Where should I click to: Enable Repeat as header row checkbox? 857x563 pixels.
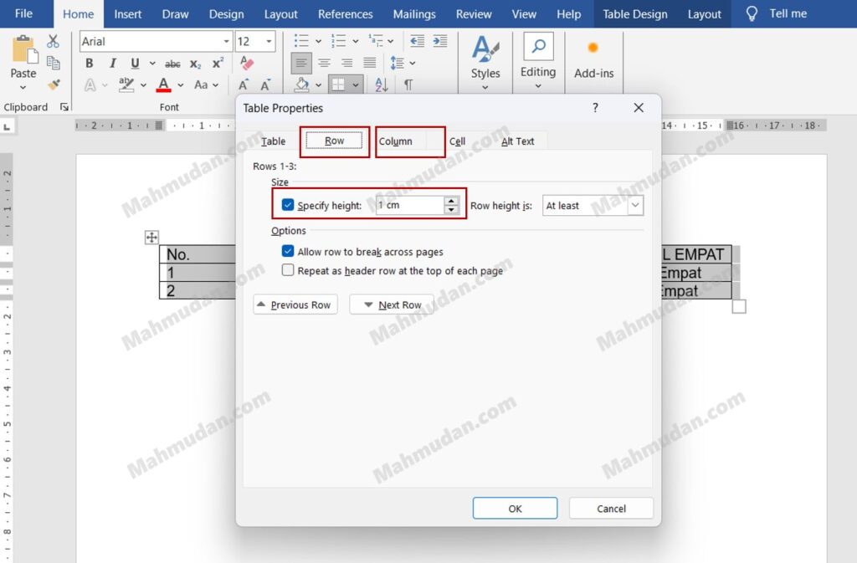tap(288, 270)
